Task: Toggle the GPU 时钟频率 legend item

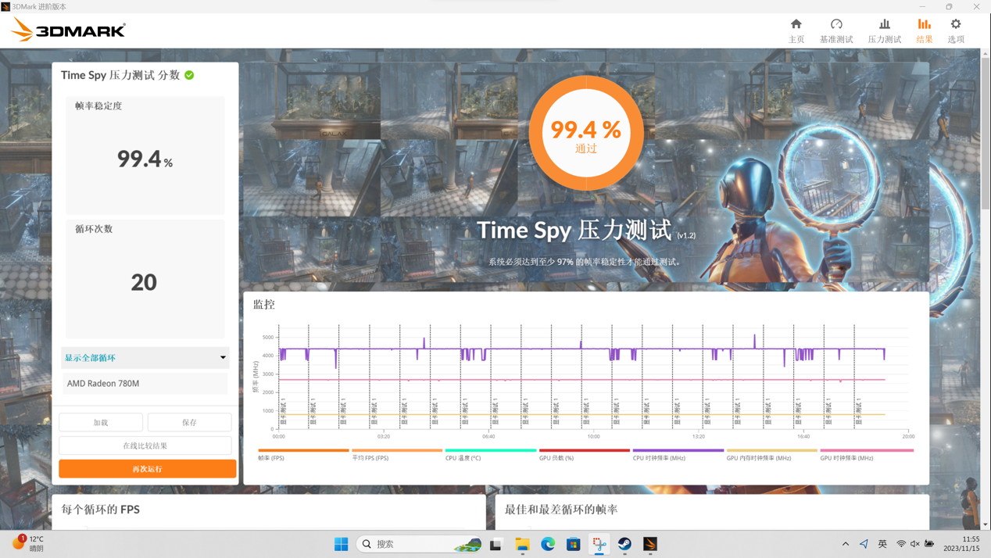Action: coord(866,454)
